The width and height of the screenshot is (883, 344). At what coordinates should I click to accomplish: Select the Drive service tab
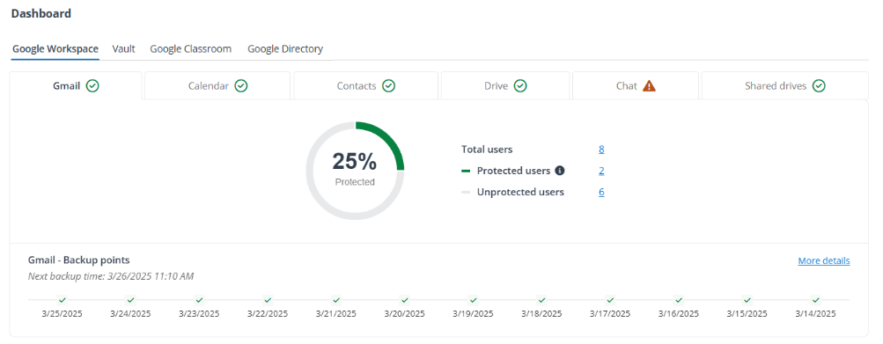pyautogui.click(x=505, y=86)
